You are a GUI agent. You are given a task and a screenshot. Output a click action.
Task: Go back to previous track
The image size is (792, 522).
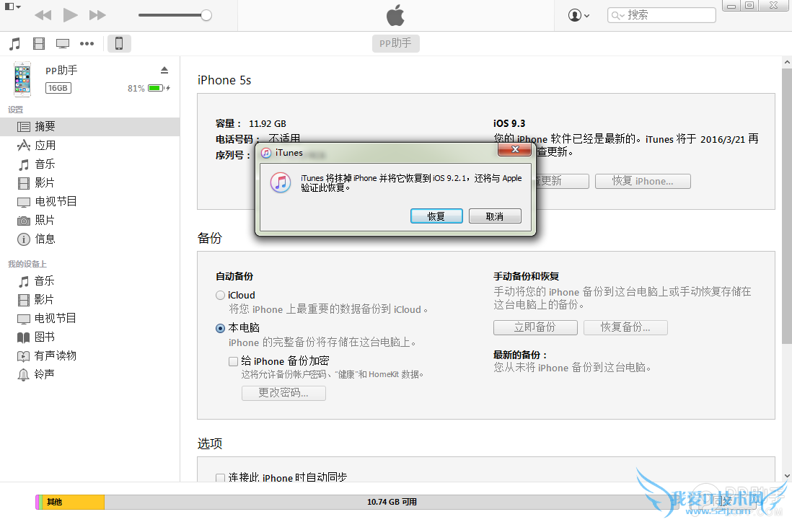point(43,15)
